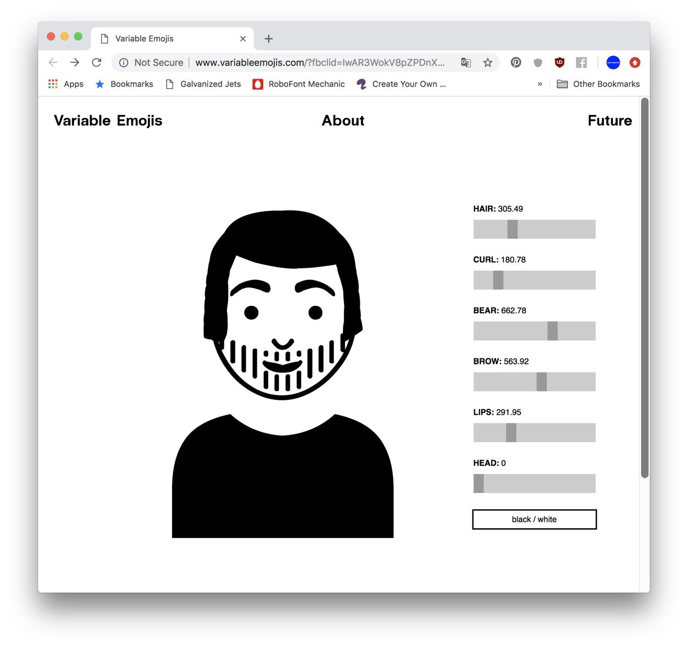Expand hidden bookmarks with the chevron
This screenshot has height=647, width=688.
point(540,84)
